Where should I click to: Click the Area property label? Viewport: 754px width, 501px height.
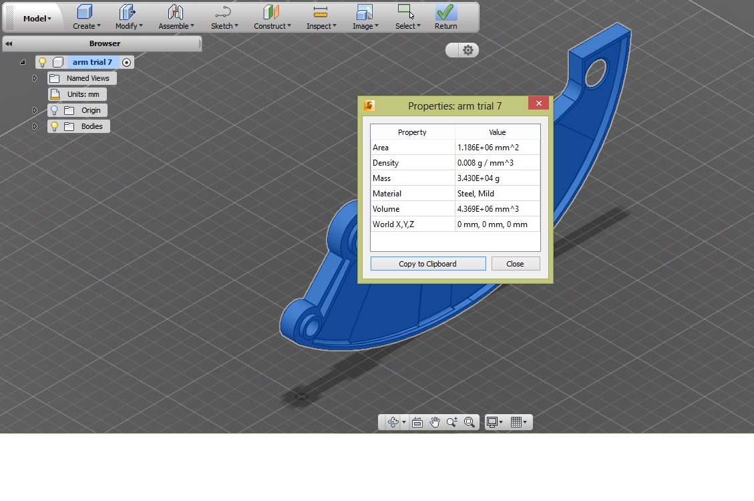point(381,148)
